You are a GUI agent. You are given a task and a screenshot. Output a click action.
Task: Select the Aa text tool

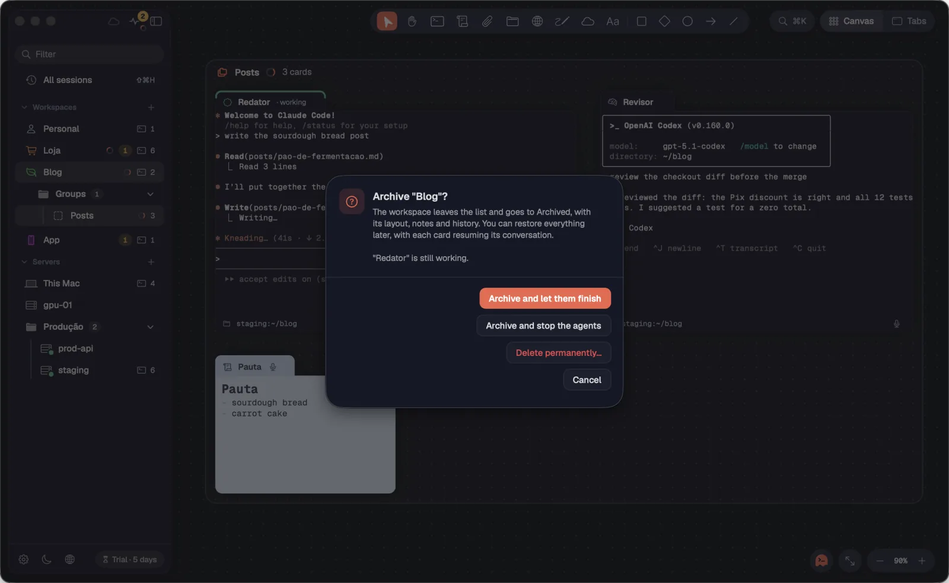click(613, 21)
